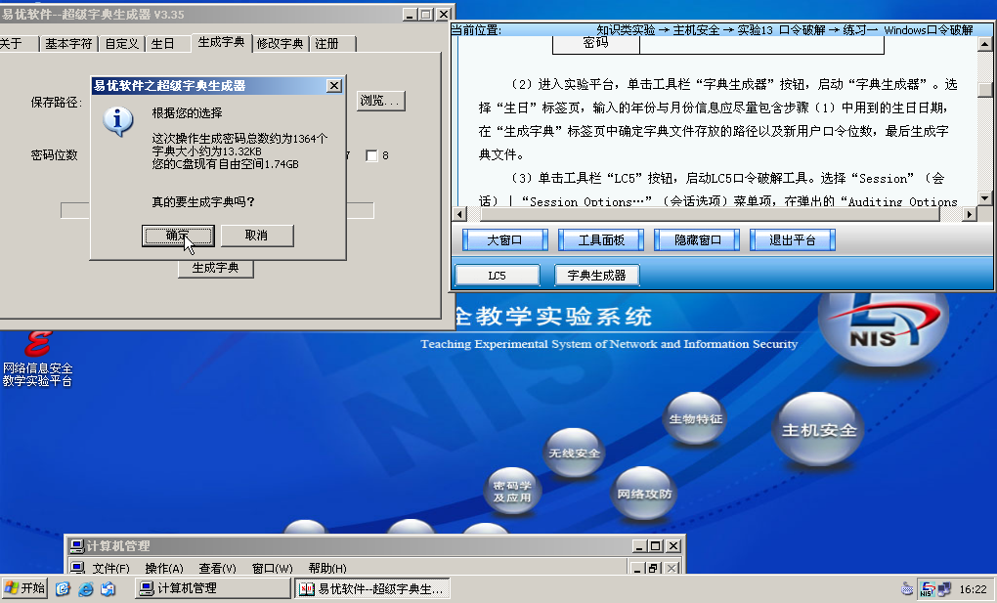Viewport: 997px width, 603px height.
Task: Click the 生成字典 button below dialog
Action: click(x=216, y=268)
